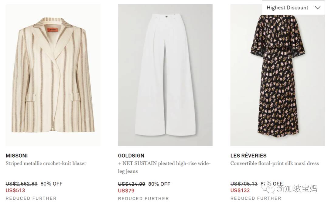Image resolution: width=328 pixels, height=203 pixels.
Task: Select the LES RÊVERIES brand name
Action: tap(249, 155)
